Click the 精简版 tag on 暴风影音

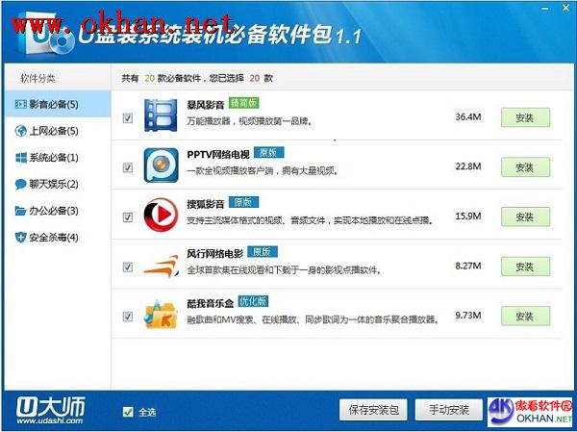pyautogui.click(x=243, y=103)
